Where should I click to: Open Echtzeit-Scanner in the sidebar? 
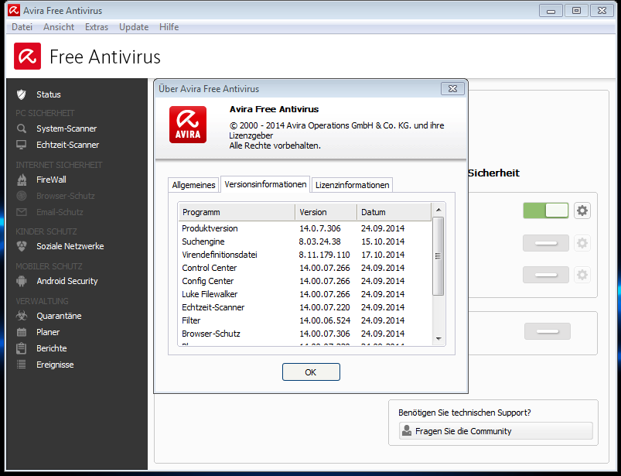coord(68,145)
